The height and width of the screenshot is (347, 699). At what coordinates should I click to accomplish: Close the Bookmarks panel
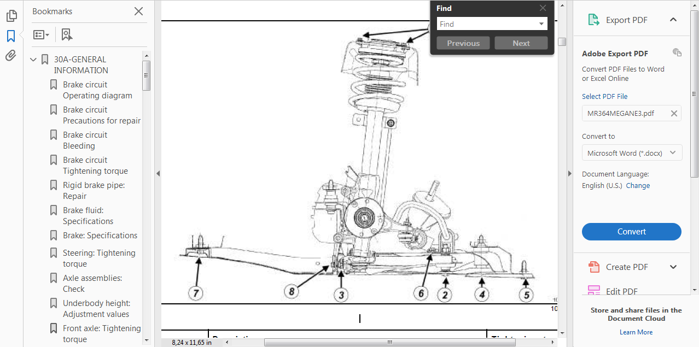tap(139, 11)
